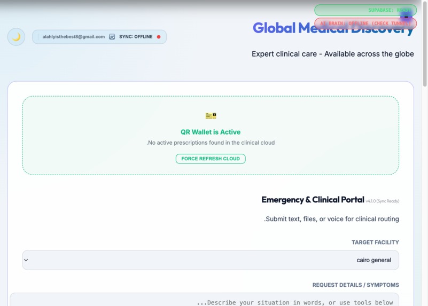428x306 pixels.
Task: Click the QR Wallet is Active heading
Action: tap(211, 132)
